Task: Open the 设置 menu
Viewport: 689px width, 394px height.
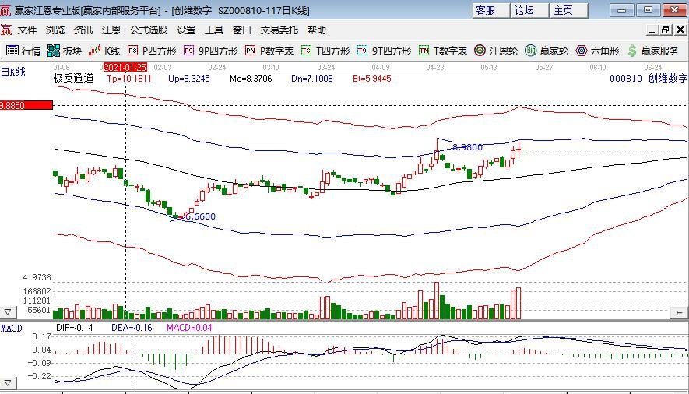Action: pyautogui.click(x=186, y=30)
